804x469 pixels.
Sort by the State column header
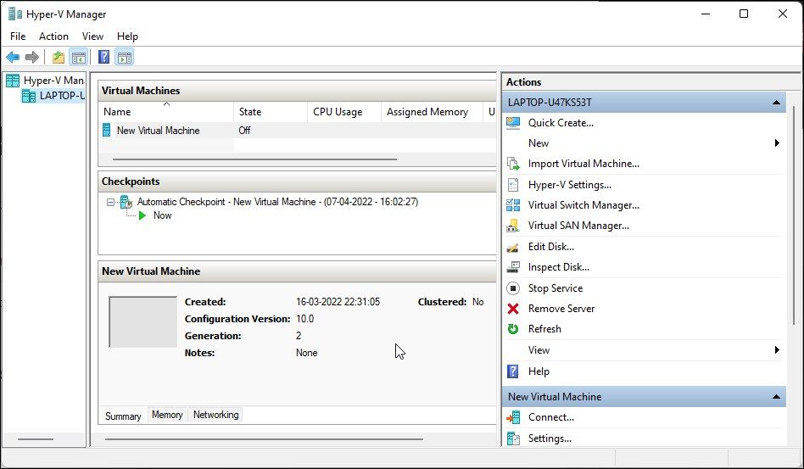[271, 112]
